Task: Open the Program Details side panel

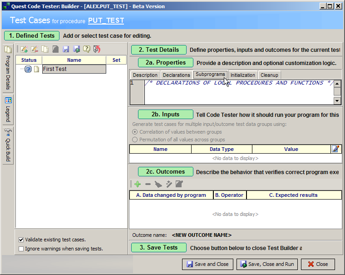Action: coord(8,68)
